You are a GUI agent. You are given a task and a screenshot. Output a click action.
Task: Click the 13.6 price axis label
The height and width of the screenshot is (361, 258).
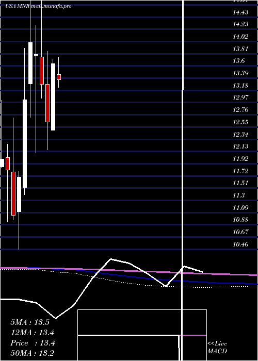238,61
